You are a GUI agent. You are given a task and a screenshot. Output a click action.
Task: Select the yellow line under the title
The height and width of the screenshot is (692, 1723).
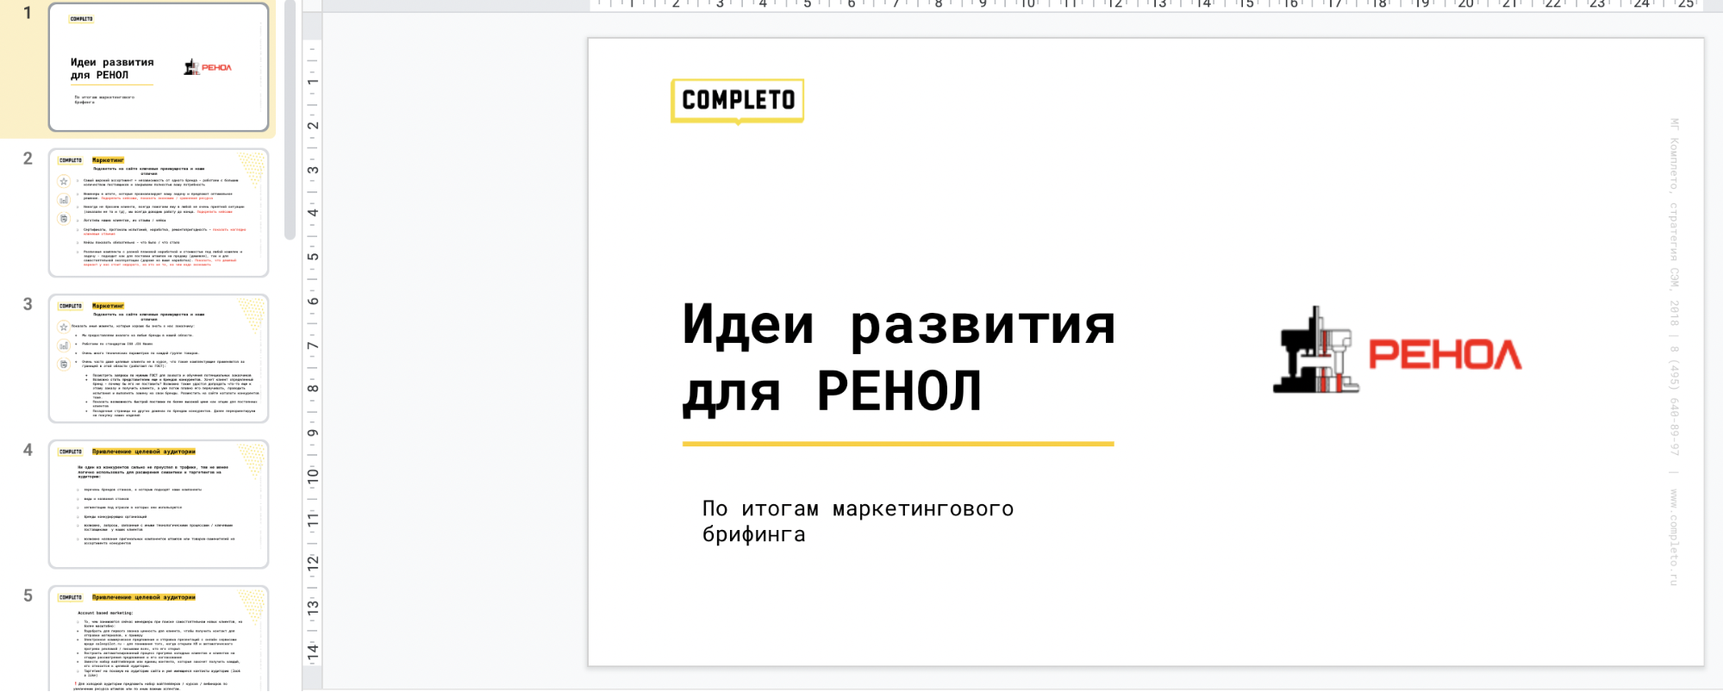pyautogui.click(x=897, y=444)
